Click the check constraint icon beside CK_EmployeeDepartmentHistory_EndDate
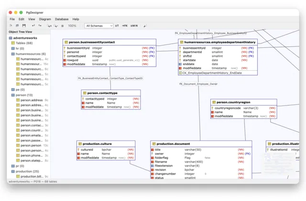Image resolution: width=306 pixels, height=201 pixels. (x=180, y=73)
